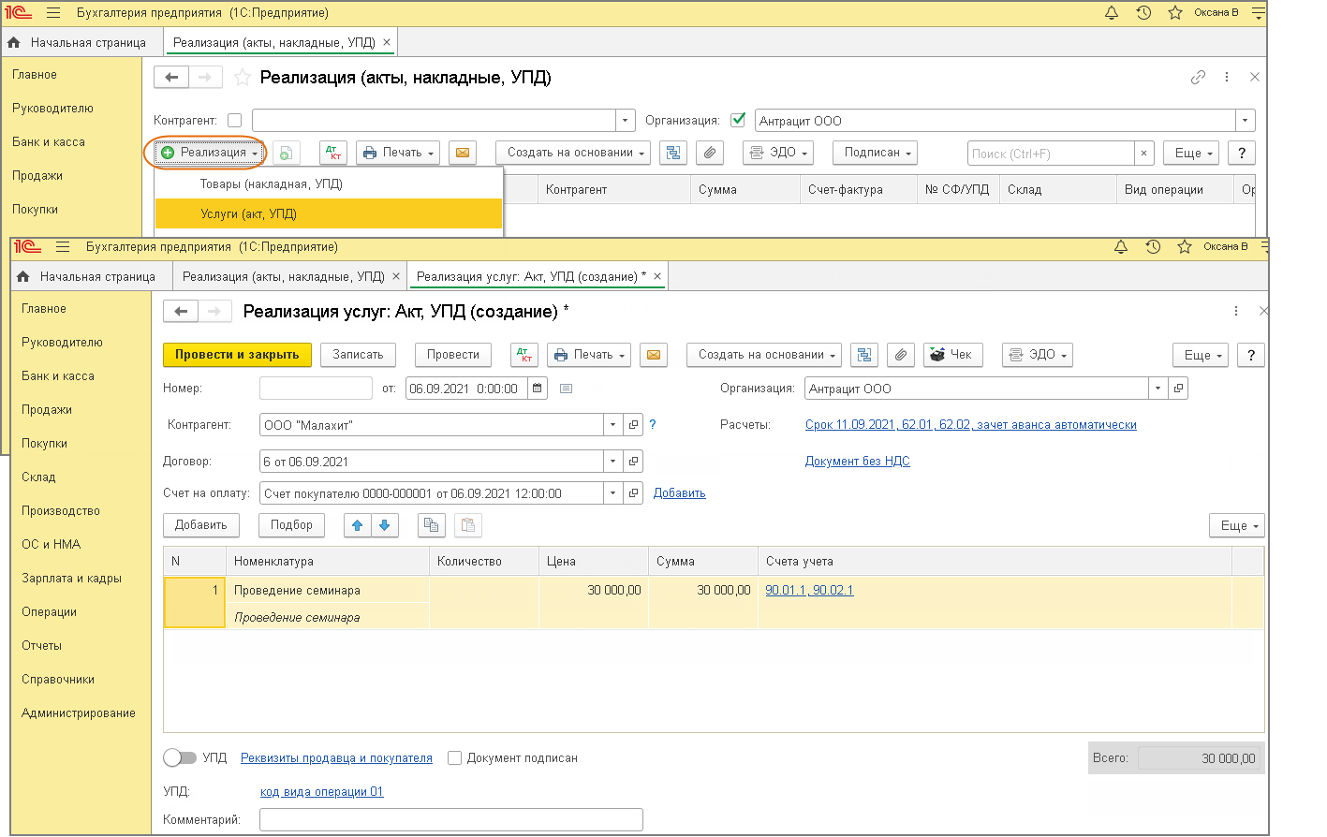Screen dimensions: 1327x837
Task: Check Документ подписан checkbox
Action: tap(455, 758)
